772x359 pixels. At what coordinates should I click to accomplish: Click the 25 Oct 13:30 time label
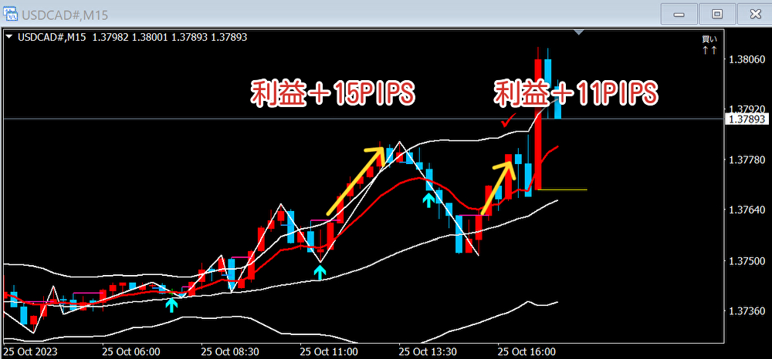pos(428,351)
